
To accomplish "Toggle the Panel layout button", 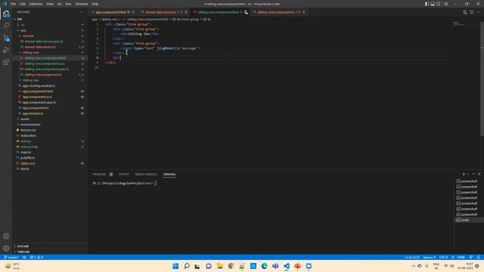I will click(x=433, y=4).
